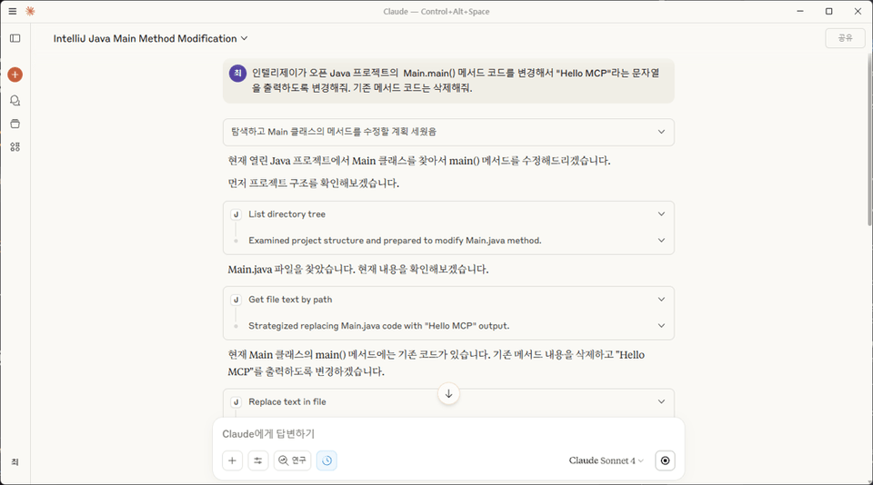This screenshot has height=485, width=873.
Task: Click the Claude starburst logo icon
Action: [30, 11]
